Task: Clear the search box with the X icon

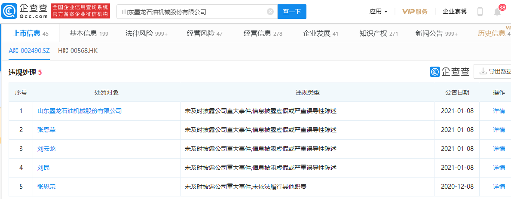Action: tap(270, 12)
